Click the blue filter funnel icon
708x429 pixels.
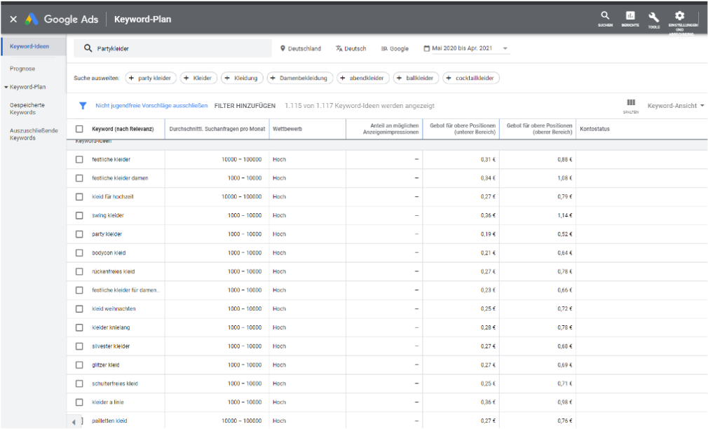coord(83,106)
